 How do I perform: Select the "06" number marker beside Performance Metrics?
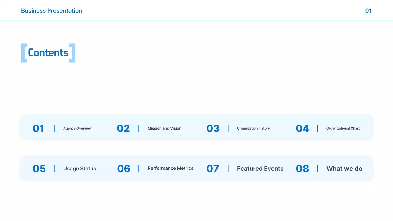(x=123, y=169)
